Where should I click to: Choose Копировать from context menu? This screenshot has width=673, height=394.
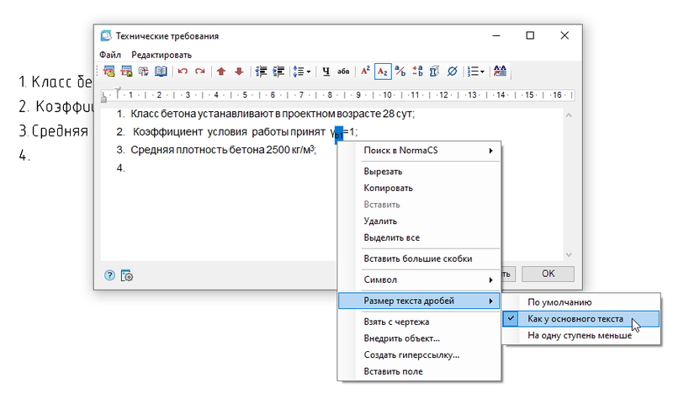[419, 189]
